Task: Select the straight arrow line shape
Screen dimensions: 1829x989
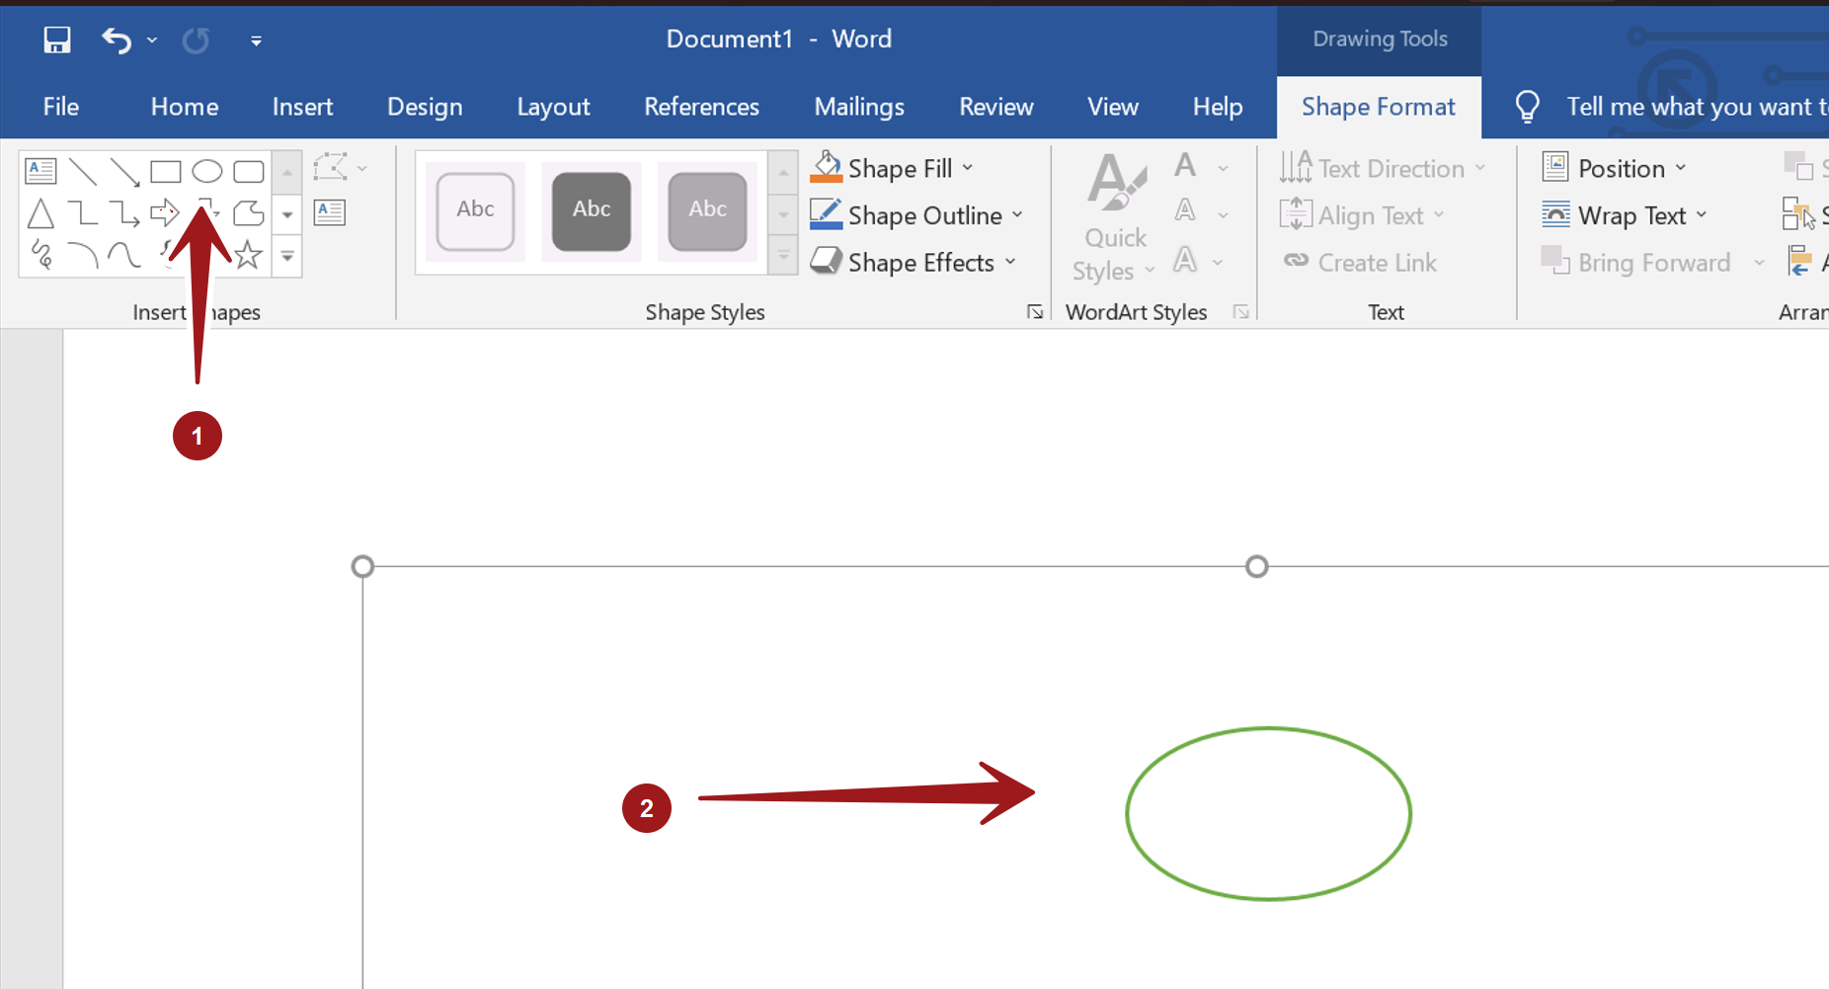Action: pos(124,171)
